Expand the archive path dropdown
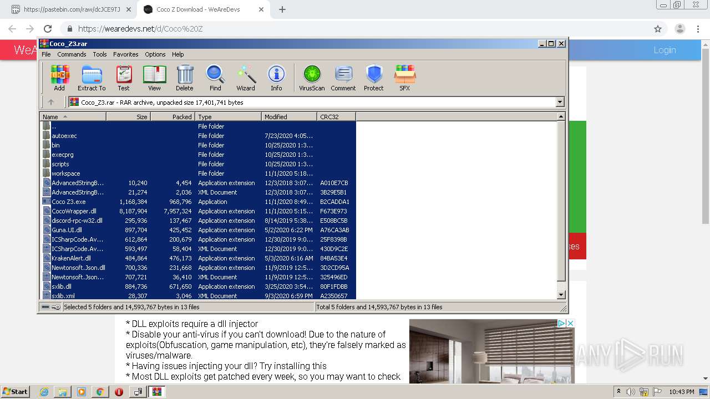The image size is (710, 399). coord(560,102)
